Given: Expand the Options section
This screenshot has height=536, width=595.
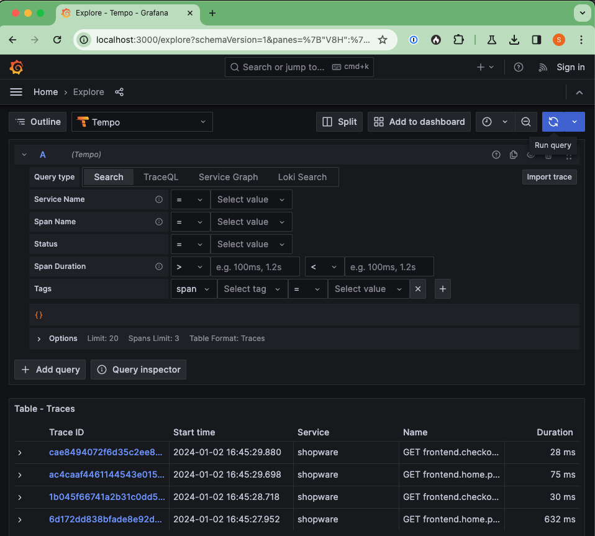Looking at the screenshot, I should pyautogui.click(x=39, y=338).
